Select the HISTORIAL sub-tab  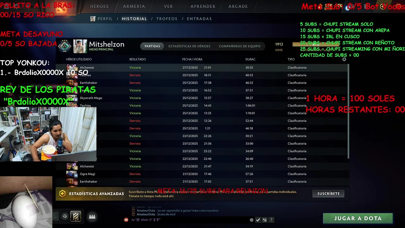[x=134, y=19]
